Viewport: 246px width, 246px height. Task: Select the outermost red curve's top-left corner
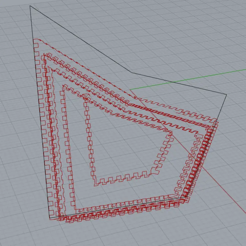click(x=35, y=40)
